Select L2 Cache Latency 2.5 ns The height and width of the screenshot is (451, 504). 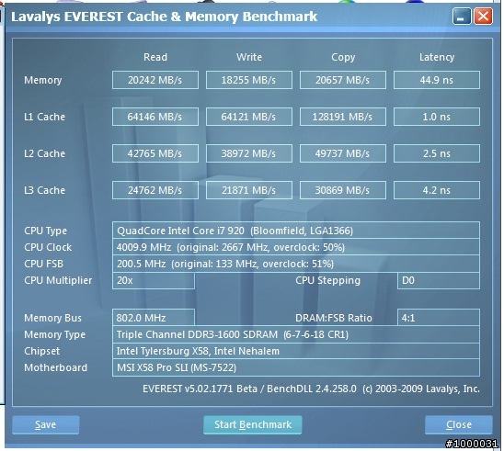(x=437, y=153)
